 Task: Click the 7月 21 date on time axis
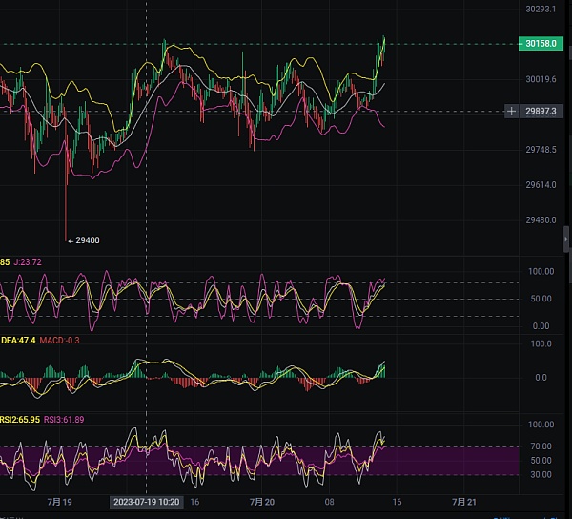(x=463, y=501)
